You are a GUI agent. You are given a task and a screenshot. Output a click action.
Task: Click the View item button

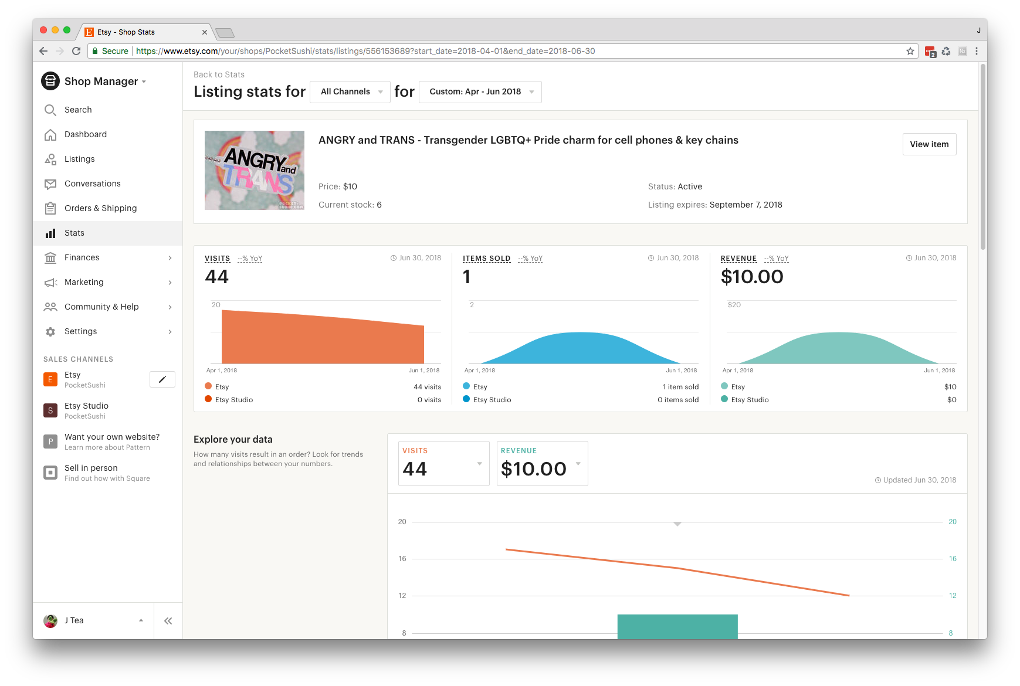click(930, 144)
